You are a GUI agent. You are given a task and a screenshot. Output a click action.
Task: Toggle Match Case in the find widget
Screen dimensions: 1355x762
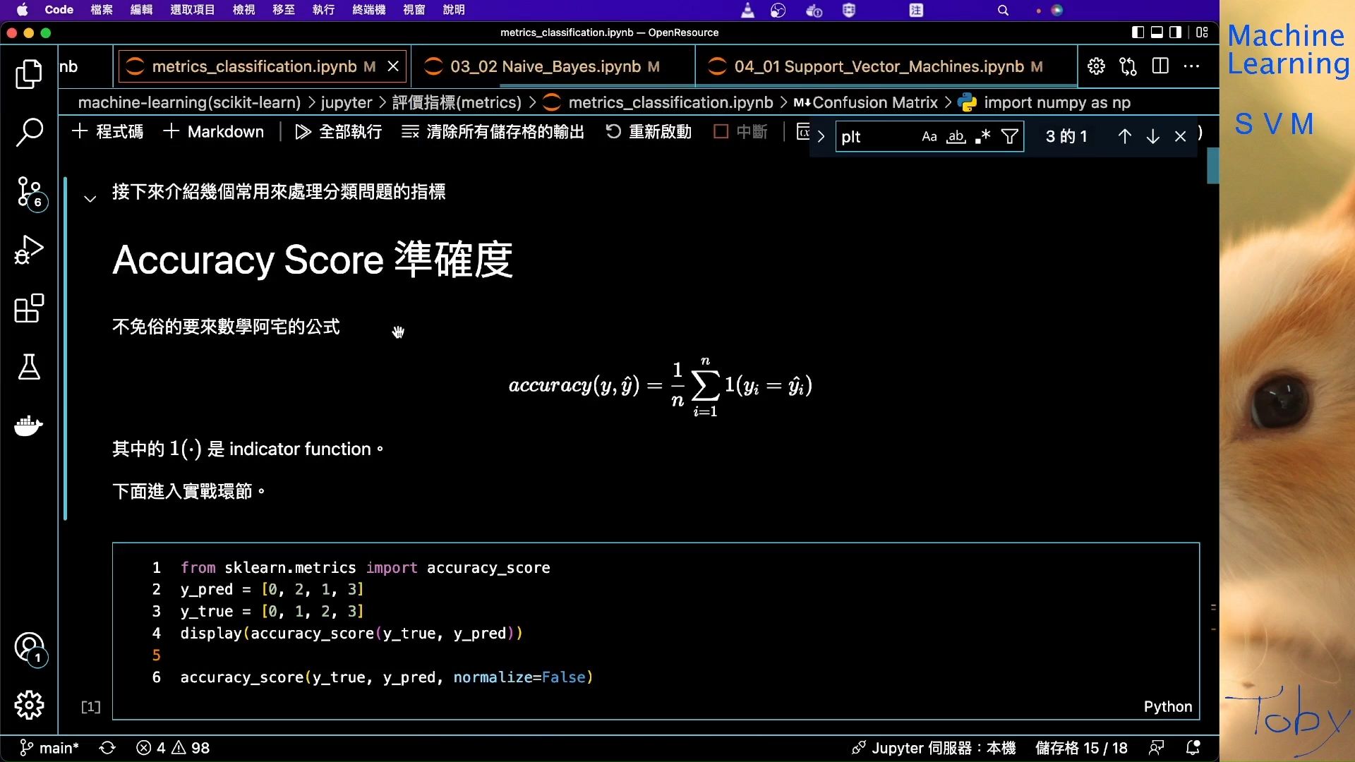click(929, 136)
